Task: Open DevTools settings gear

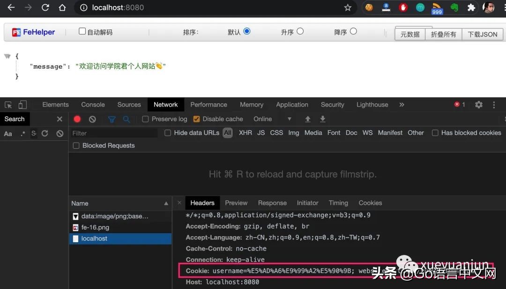Action: (x=478, y=105)
